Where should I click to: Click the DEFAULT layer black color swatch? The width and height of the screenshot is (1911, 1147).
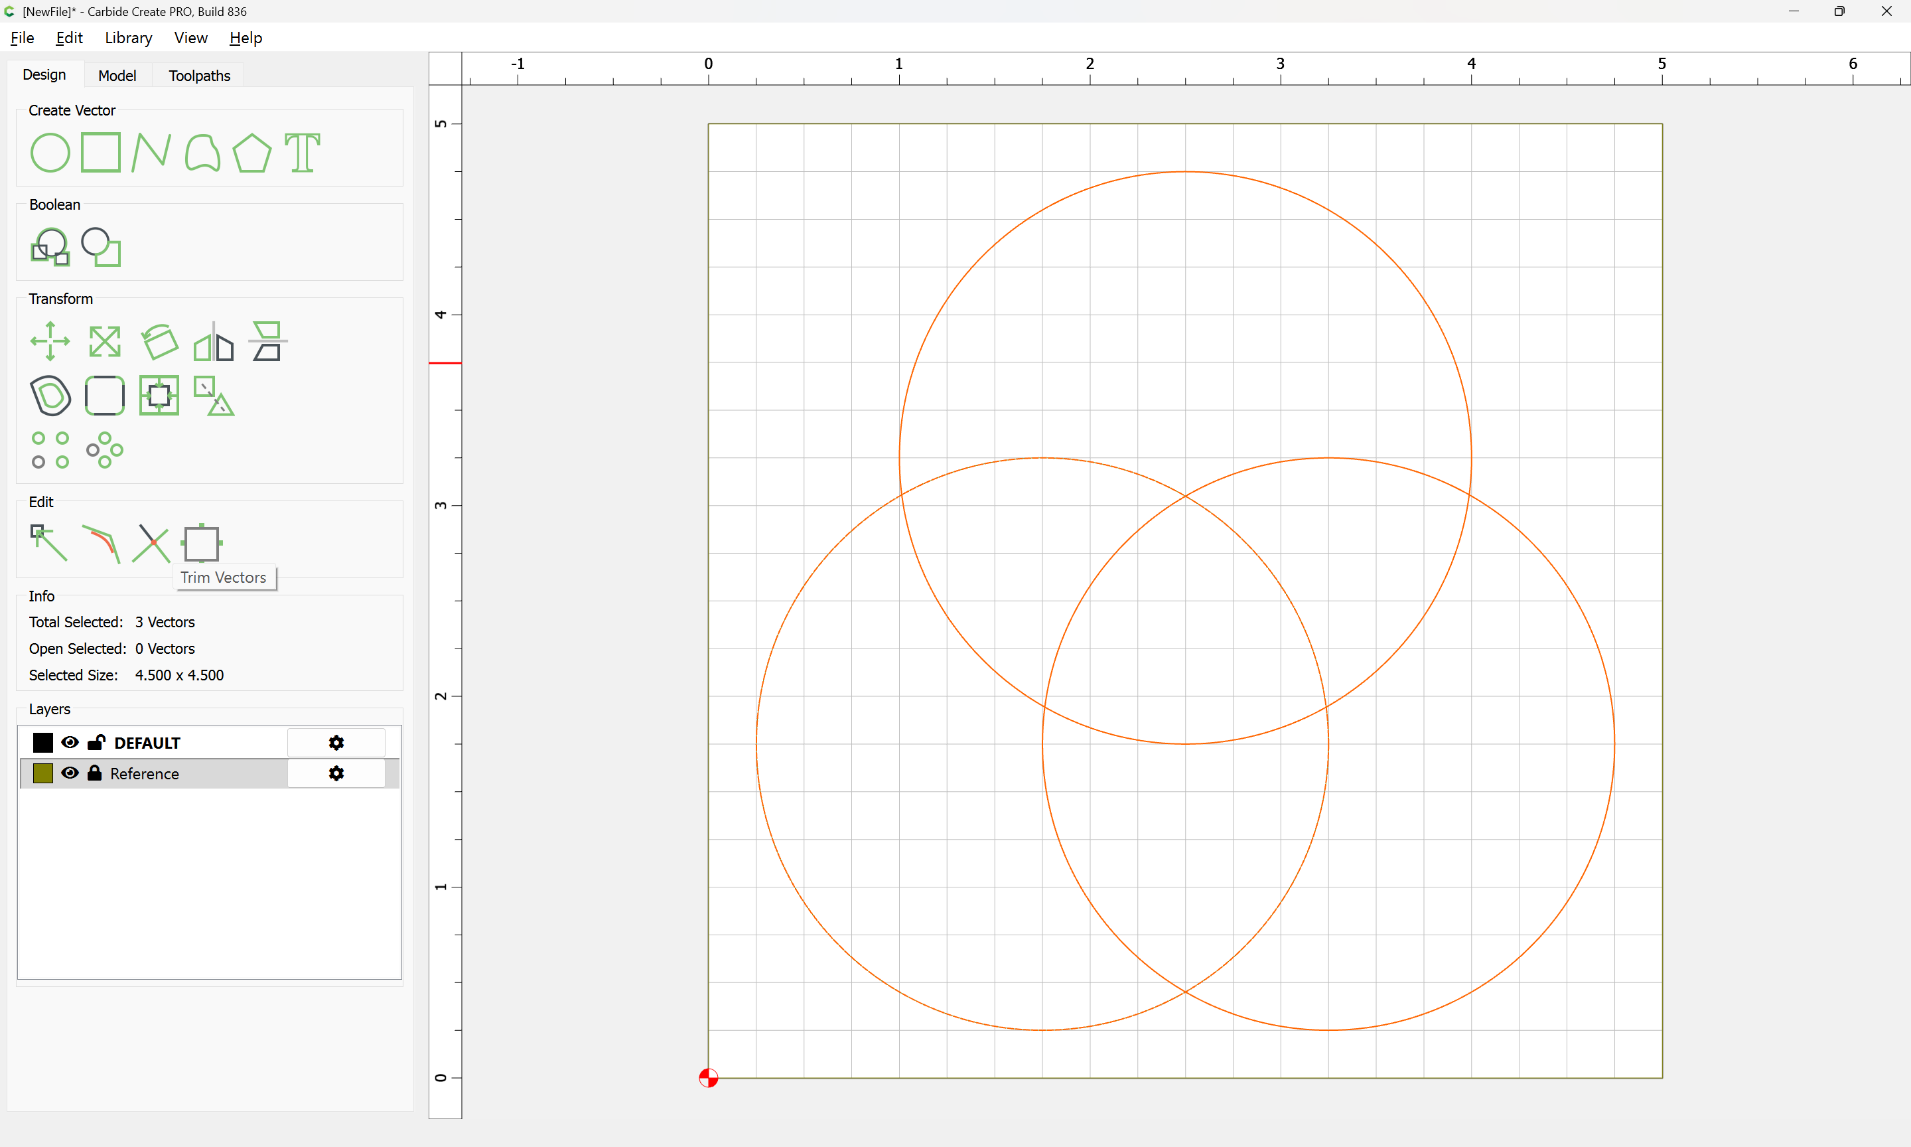[x=43, y=742]
